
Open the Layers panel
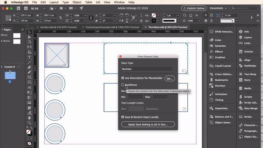[246, 37]
